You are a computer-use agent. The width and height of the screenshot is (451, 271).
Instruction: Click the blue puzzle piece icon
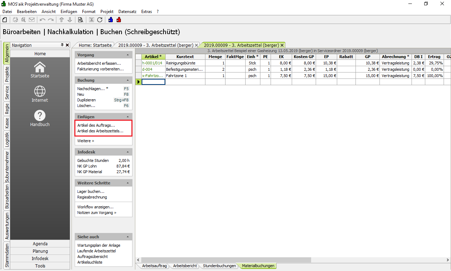point(111,20)
